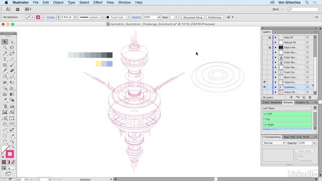Change screen mode at toolbar bottom
This screenshot has height=181, width=322.
click(8, 174)
